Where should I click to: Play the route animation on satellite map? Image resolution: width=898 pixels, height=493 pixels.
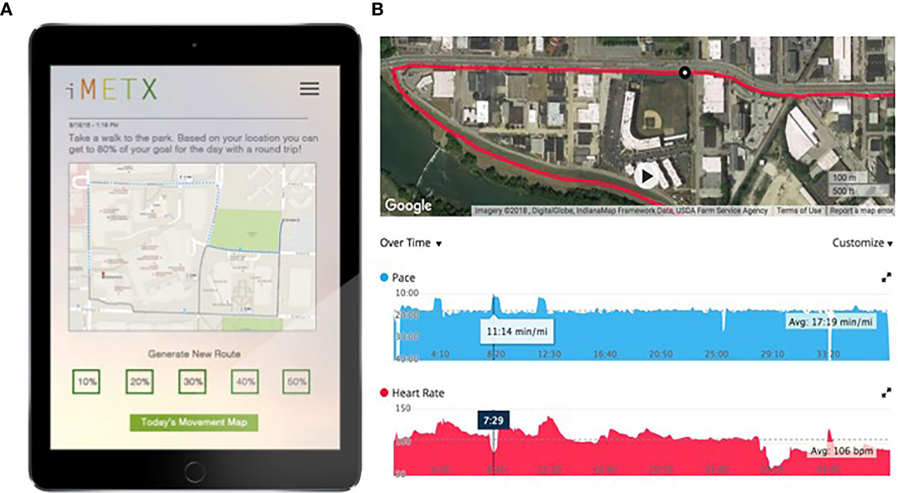coord(646,177)
